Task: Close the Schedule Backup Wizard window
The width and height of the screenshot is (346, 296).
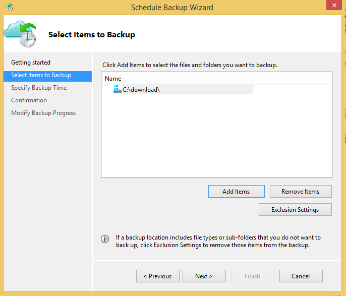Action: (x=334, y=5)
